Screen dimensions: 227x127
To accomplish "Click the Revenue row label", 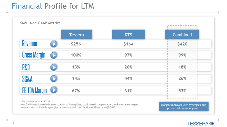I will (29, 44).
